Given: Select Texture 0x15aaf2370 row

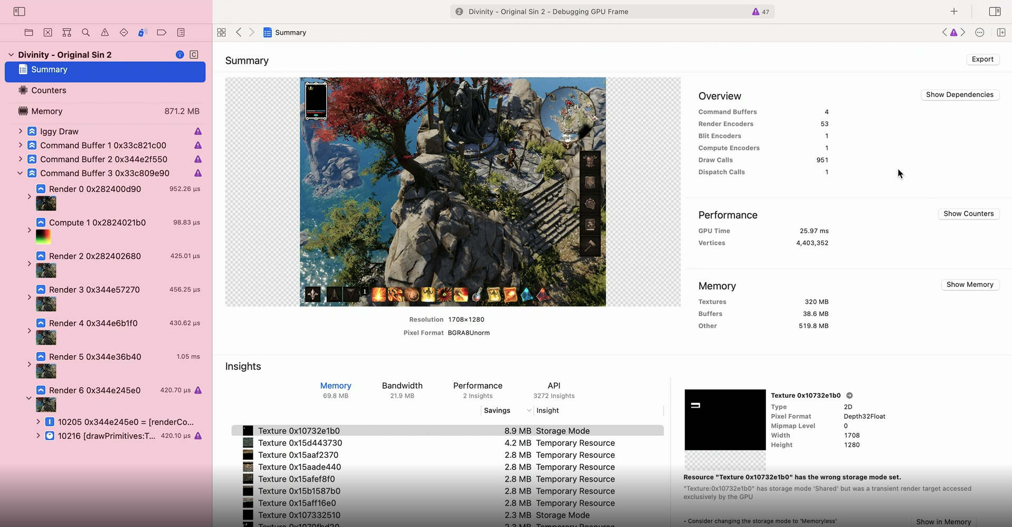Looking at the screenshot, I should click(x=447, y=455).
